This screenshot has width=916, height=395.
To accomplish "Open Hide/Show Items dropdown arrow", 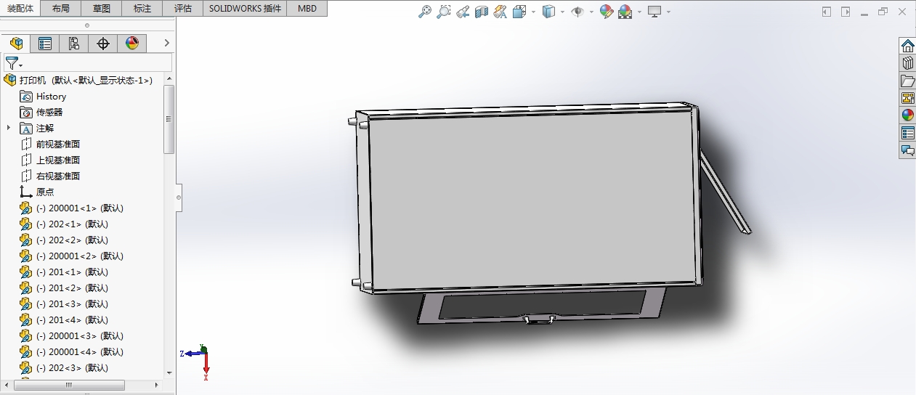I will [x=591, y=12].
